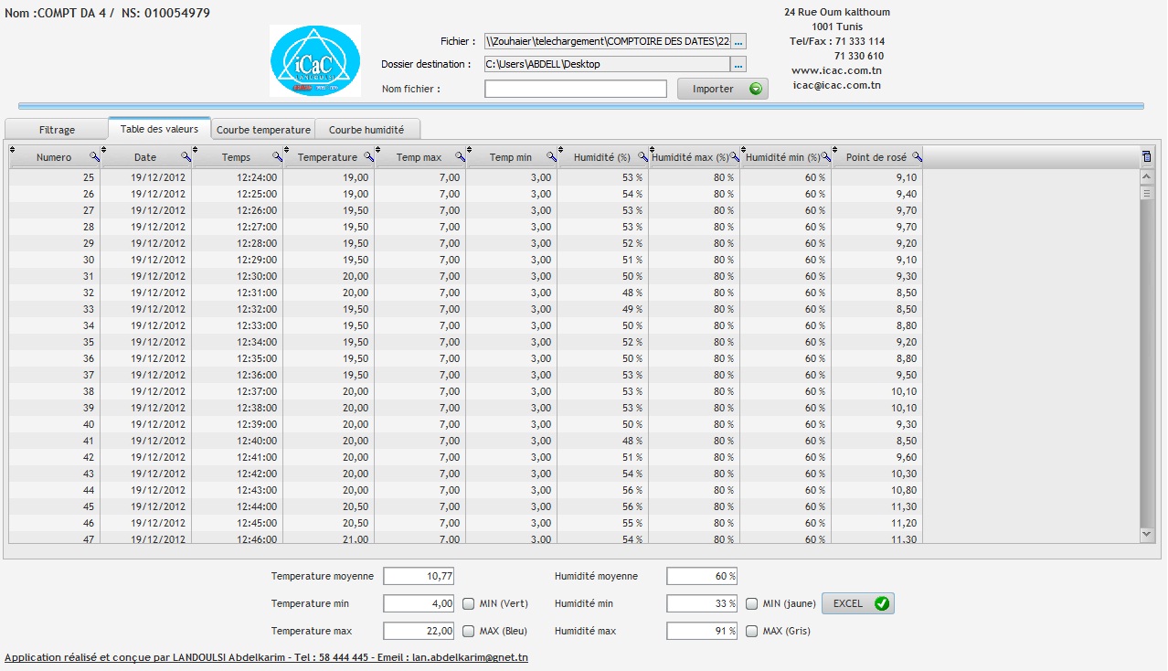Click the search magnifier in Temps column header

(277, 157)
